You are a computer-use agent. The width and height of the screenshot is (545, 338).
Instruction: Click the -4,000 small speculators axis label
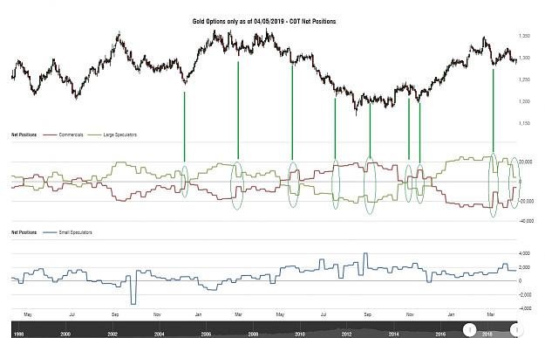tap(525, 308)
